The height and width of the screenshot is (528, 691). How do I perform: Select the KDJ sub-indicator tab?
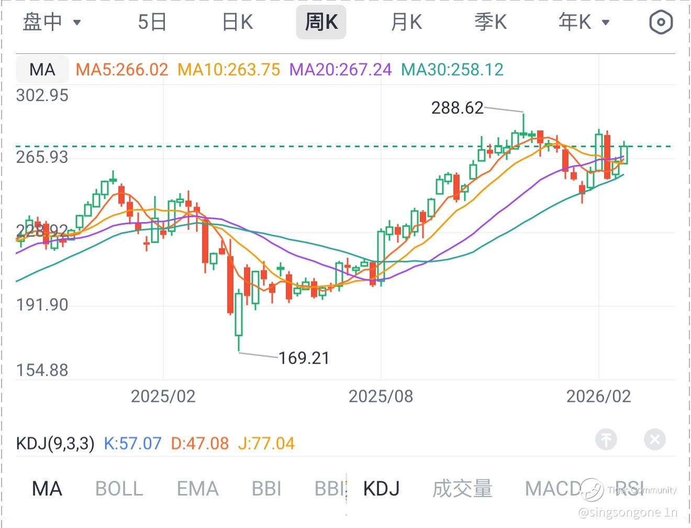coord(381,489)
